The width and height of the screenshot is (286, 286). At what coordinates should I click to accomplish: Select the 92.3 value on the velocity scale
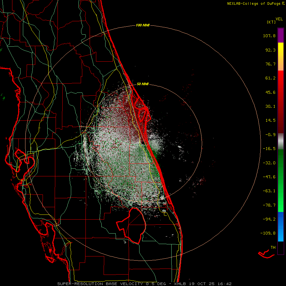pos(270,50)
